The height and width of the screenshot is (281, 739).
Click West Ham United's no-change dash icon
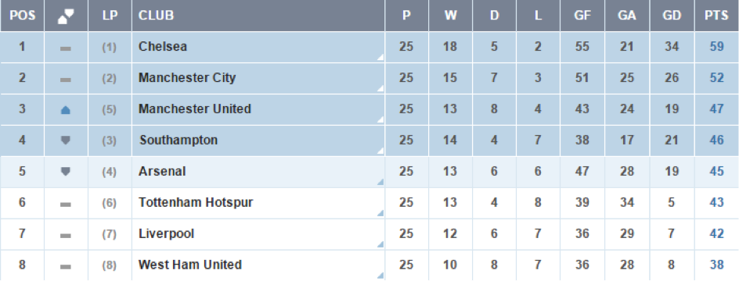[66, 266]
